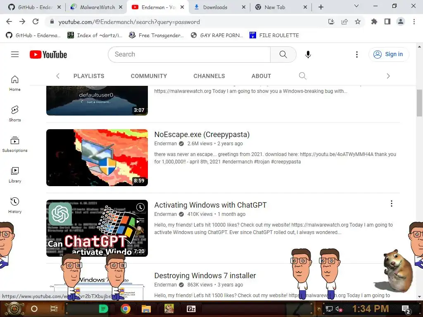Add ChatGPT video to queue

[140, 221]
